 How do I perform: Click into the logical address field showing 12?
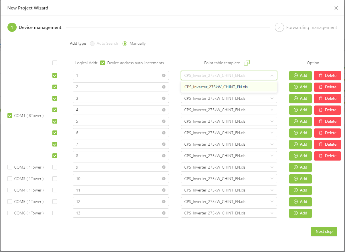(121, 202)
